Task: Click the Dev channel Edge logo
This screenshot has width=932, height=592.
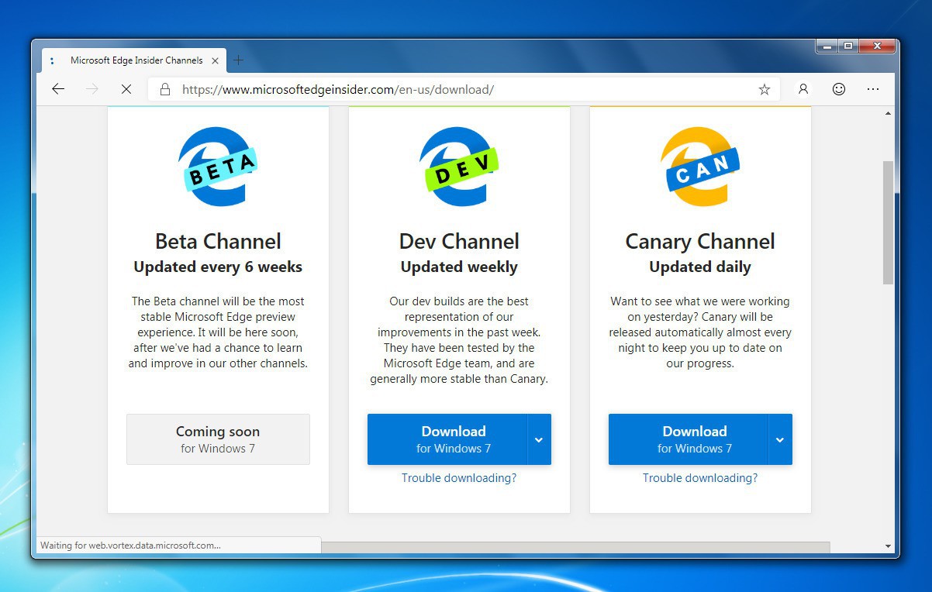Action: tap(459, 166)
